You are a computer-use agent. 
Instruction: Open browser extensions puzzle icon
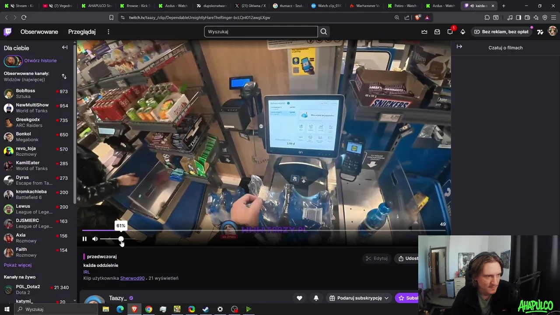pos(487,17)
